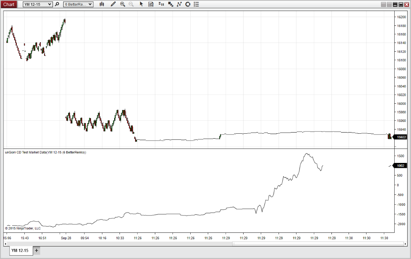Open the Data Series icon

pos(170,4)
